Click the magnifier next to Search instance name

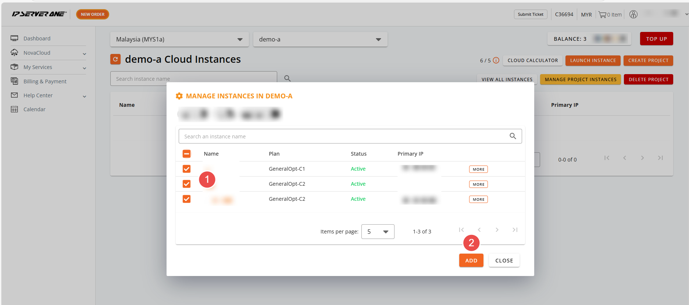(x=287, y=79)
